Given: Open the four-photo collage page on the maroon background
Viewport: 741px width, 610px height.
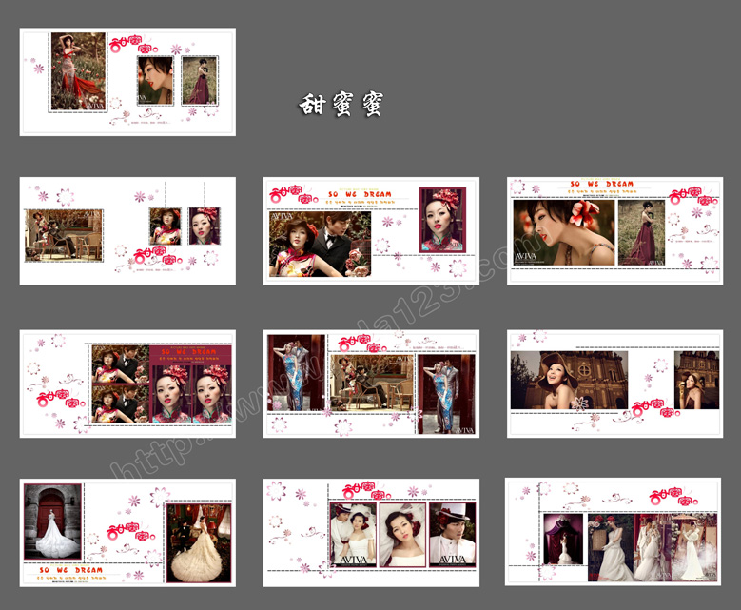Looking at the screenshot, I should click(127, 384).
